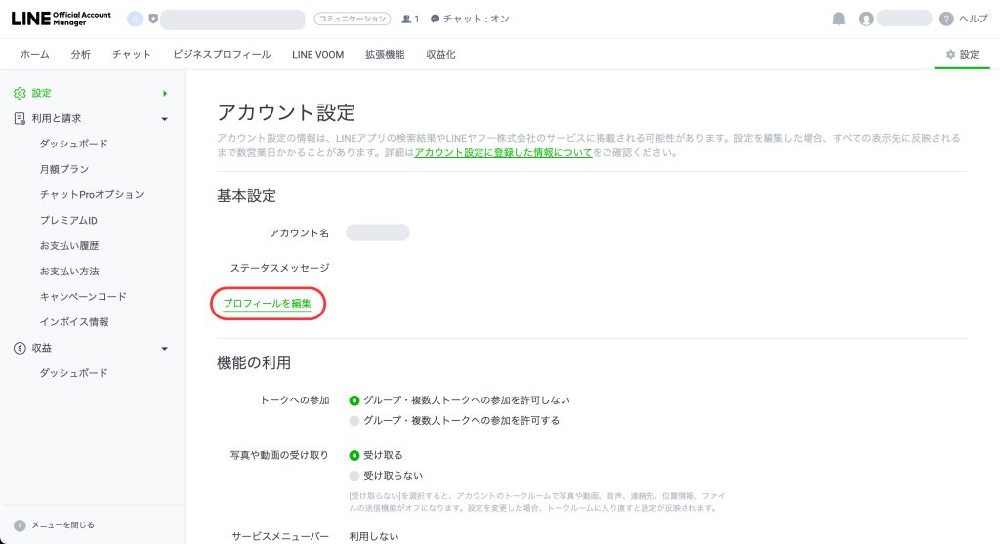This screenshot has height=544, width=1000.
Task: Expand the green arrow next to 設定
Action: [x=165, y=94]
